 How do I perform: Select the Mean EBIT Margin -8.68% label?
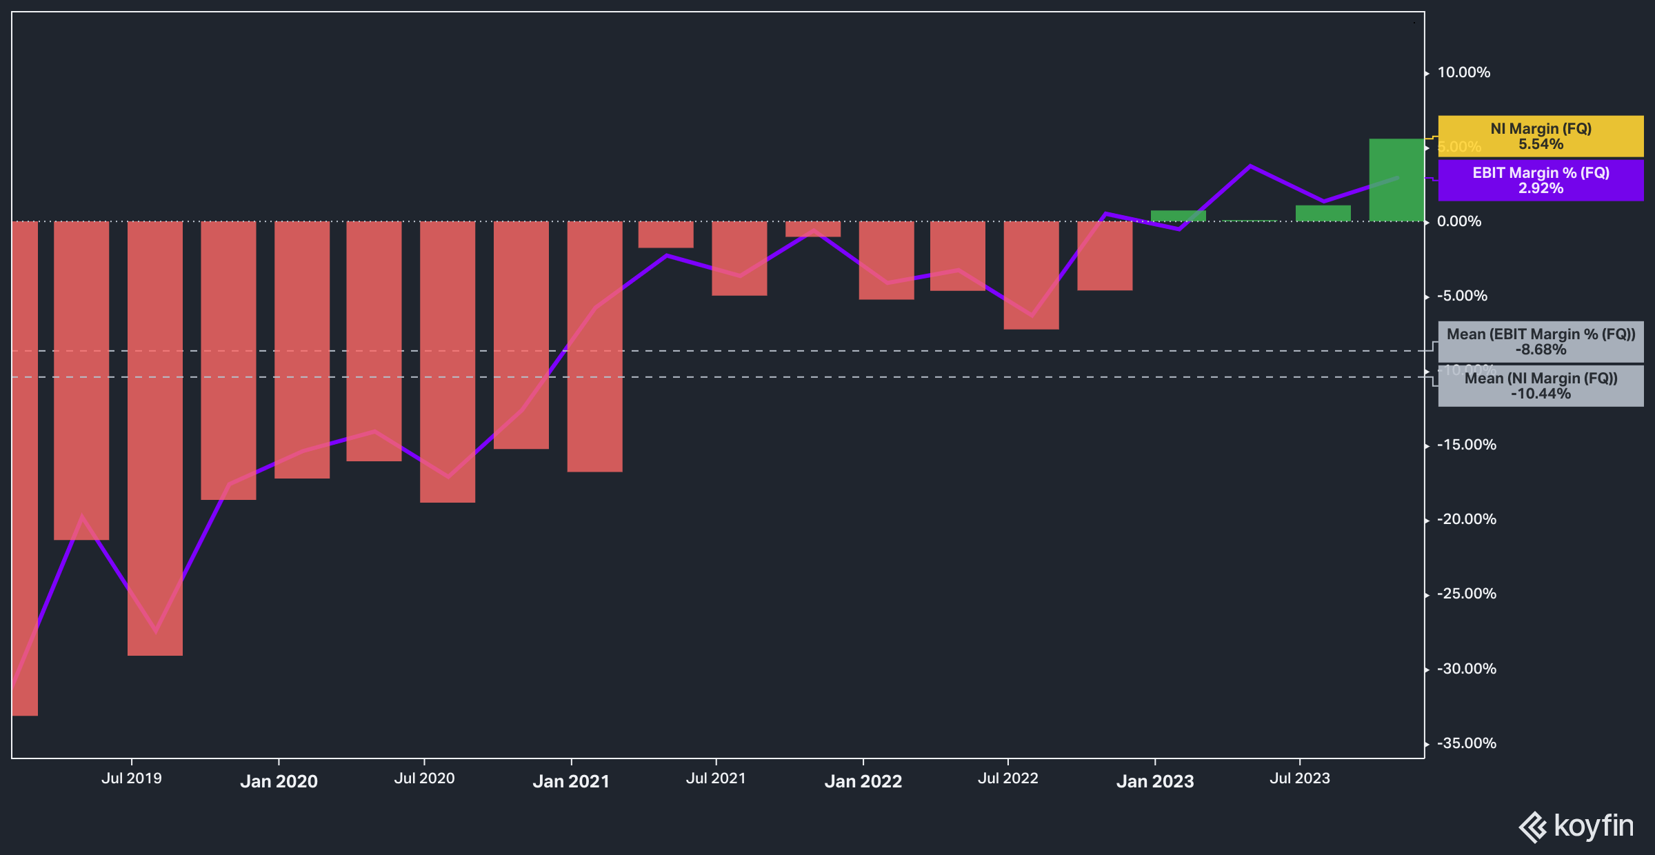1541,341
